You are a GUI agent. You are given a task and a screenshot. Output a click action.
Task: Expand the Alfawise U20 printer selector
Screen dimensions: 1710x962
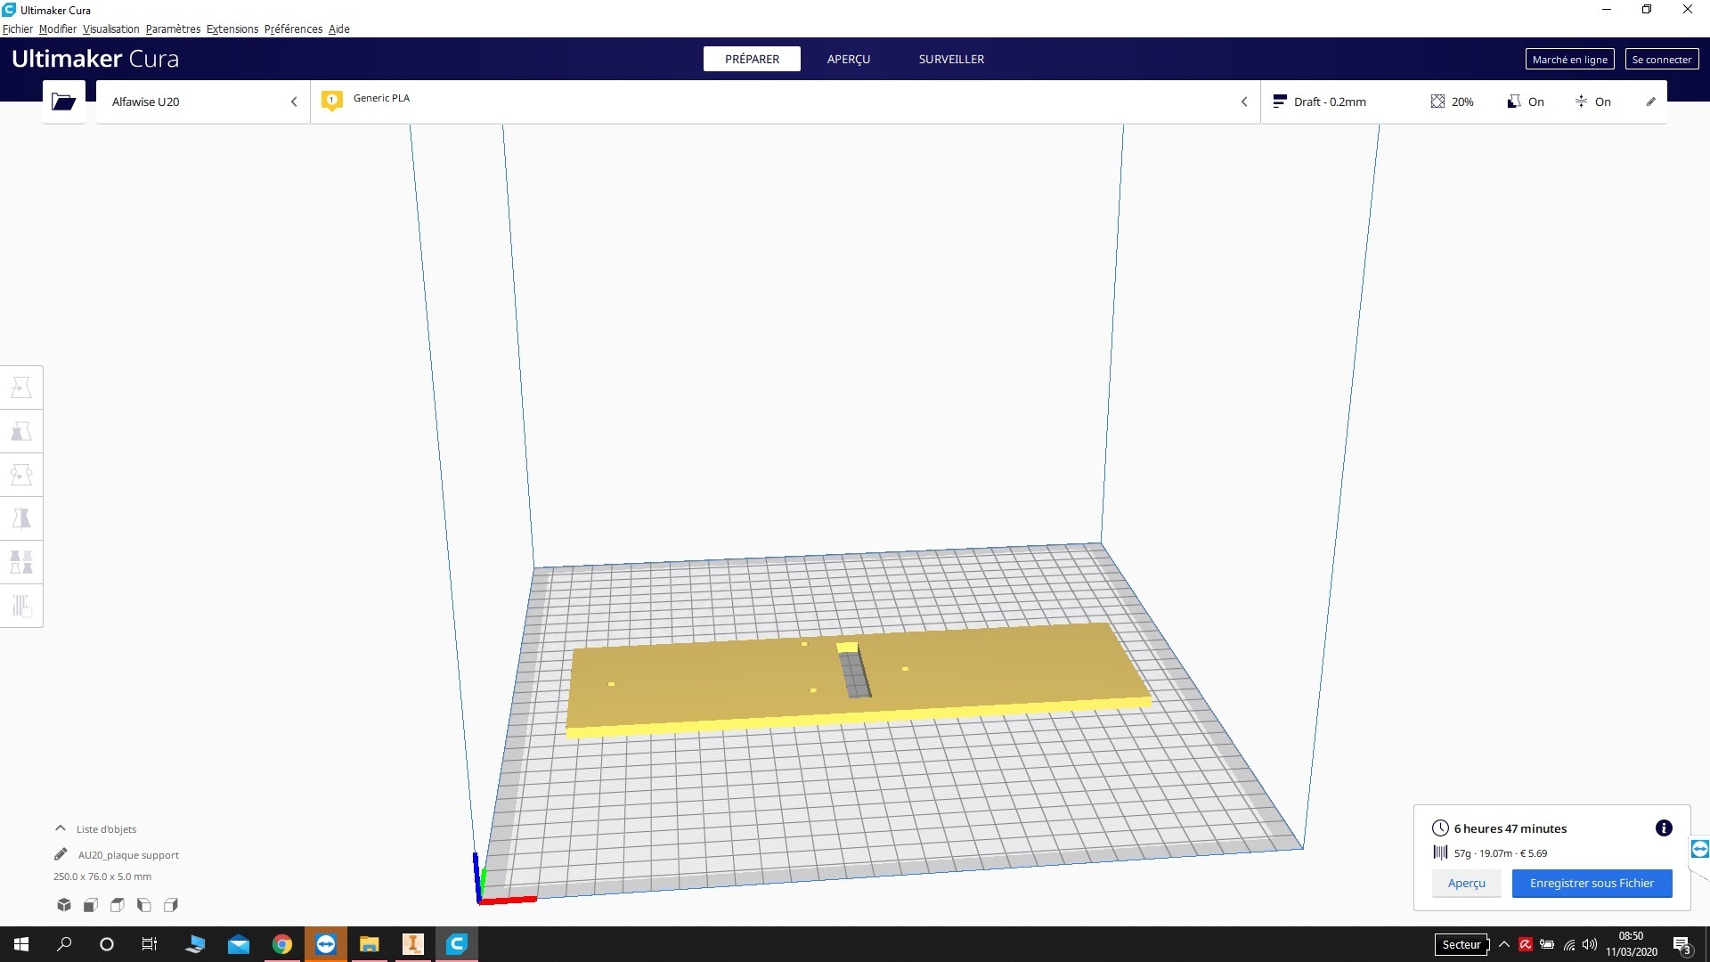point(203,102)
